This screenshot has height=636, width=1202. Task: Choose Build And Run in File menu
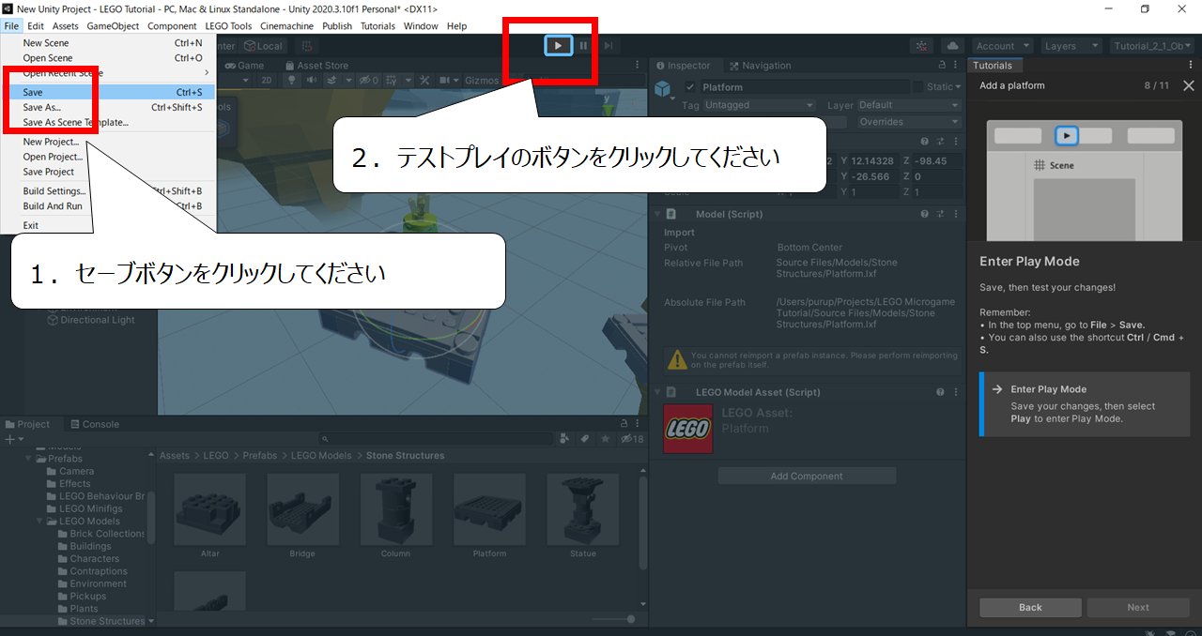coord(108,205)
